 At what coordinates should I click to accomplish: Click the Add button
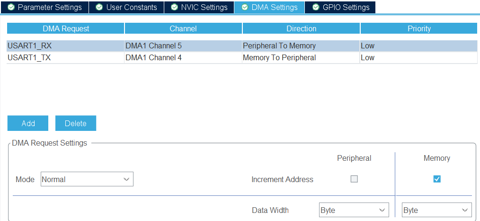[x=28, y=123]
